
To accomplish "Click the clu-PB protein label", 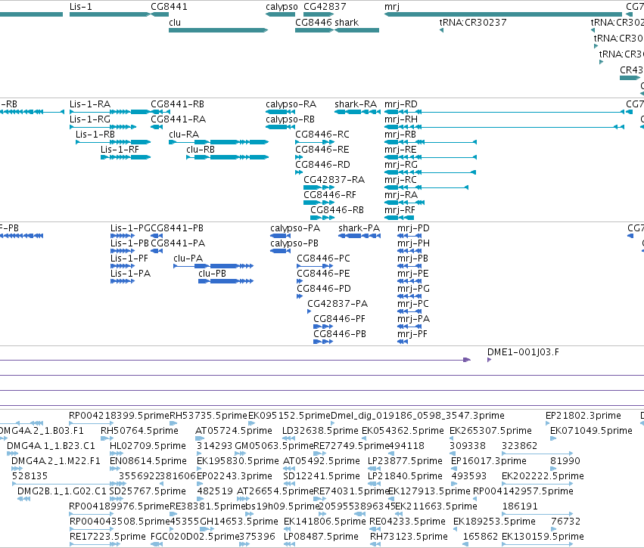I will (x=213, y=274).
